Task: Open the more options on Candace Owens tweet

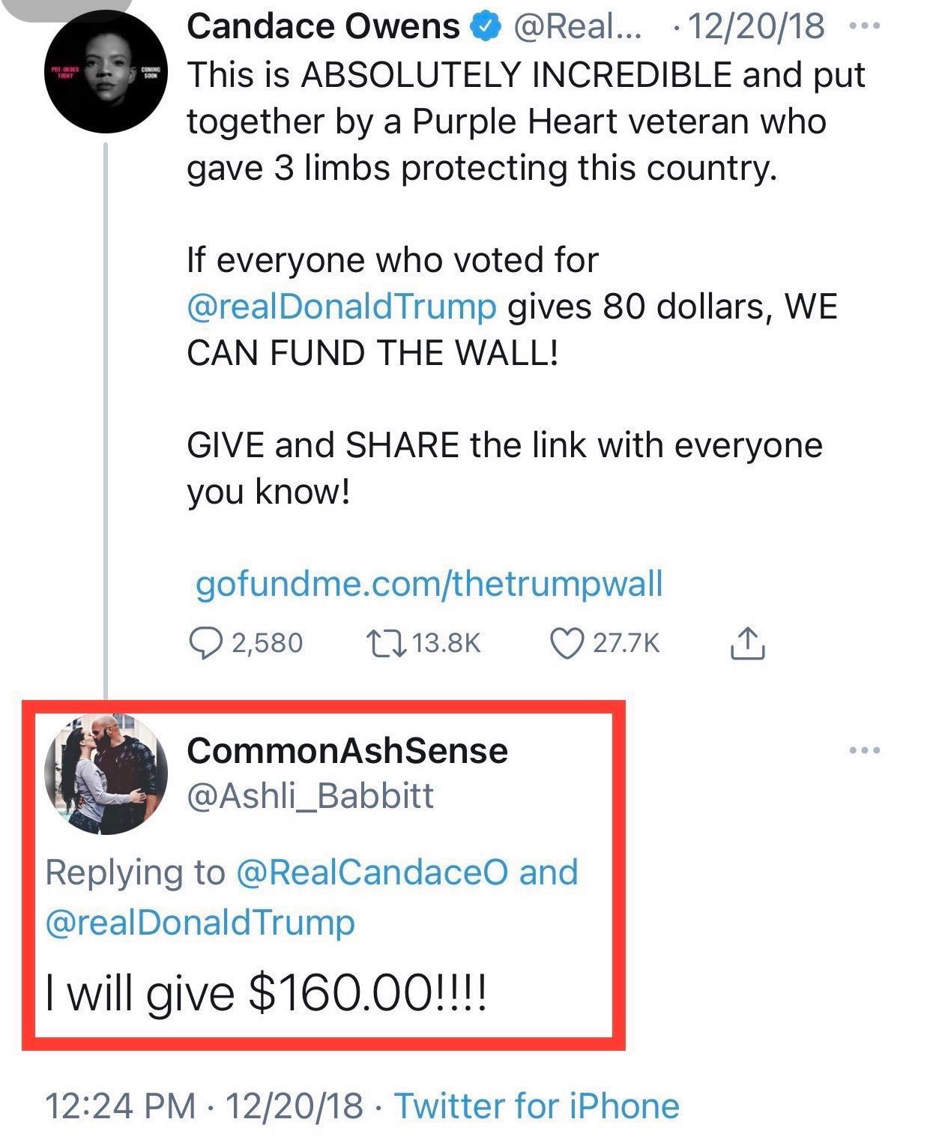Action: coord(865,26)
